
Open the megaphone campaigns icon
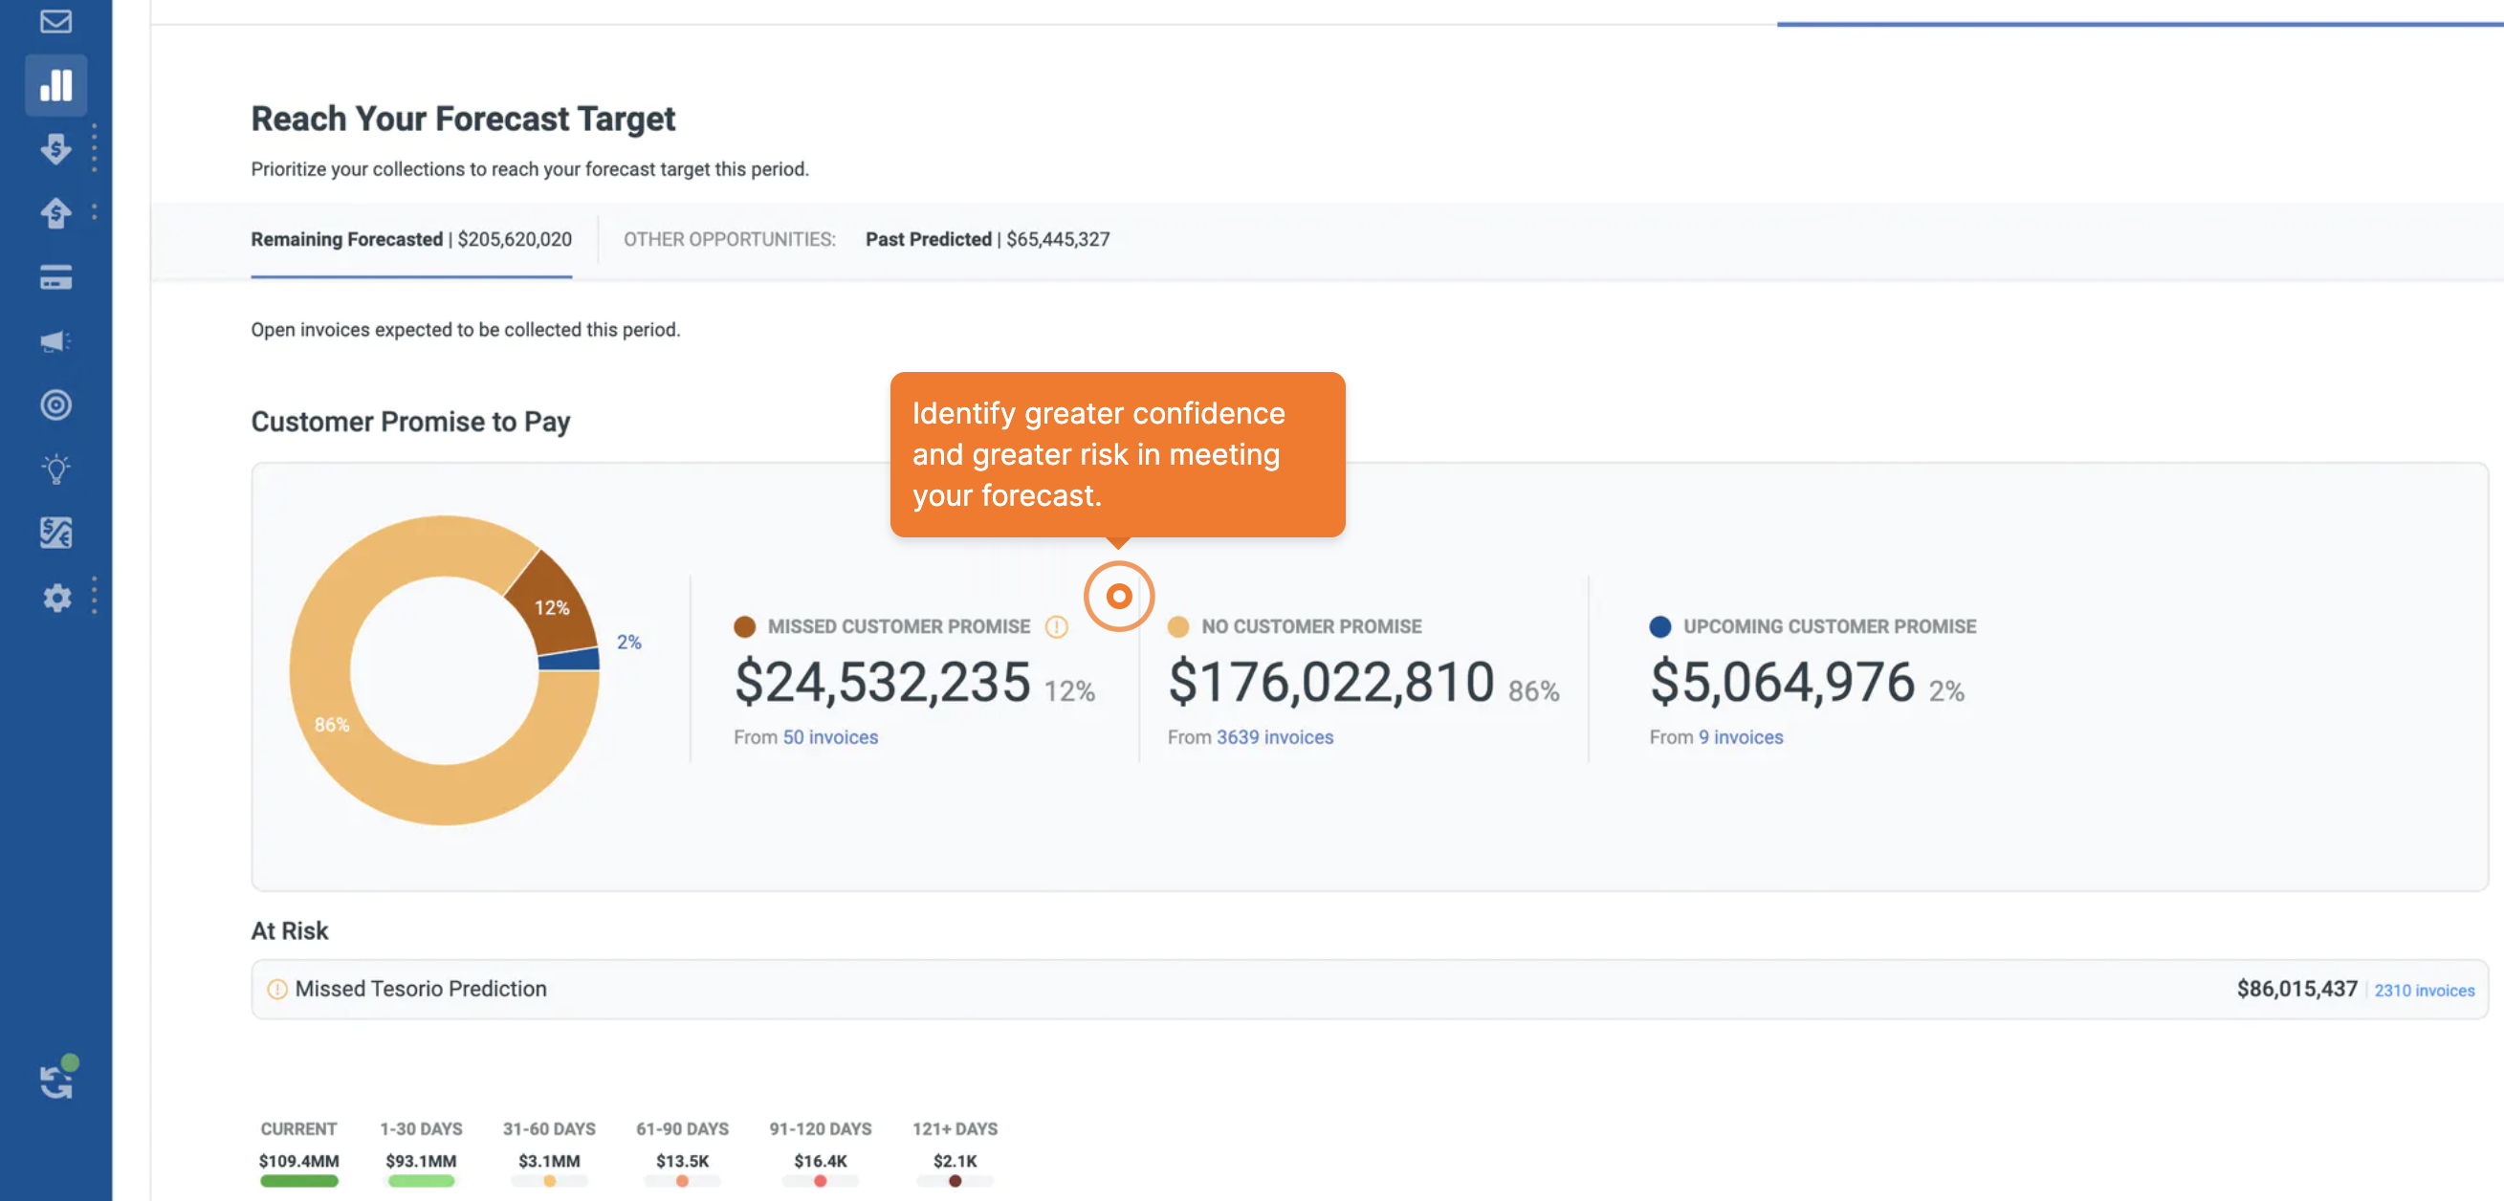tap(55, 341)
